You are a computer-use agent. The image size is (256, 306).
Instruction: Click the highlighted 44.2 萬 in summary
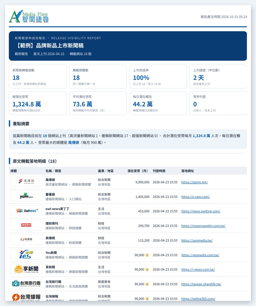click(x=23, y=142)
